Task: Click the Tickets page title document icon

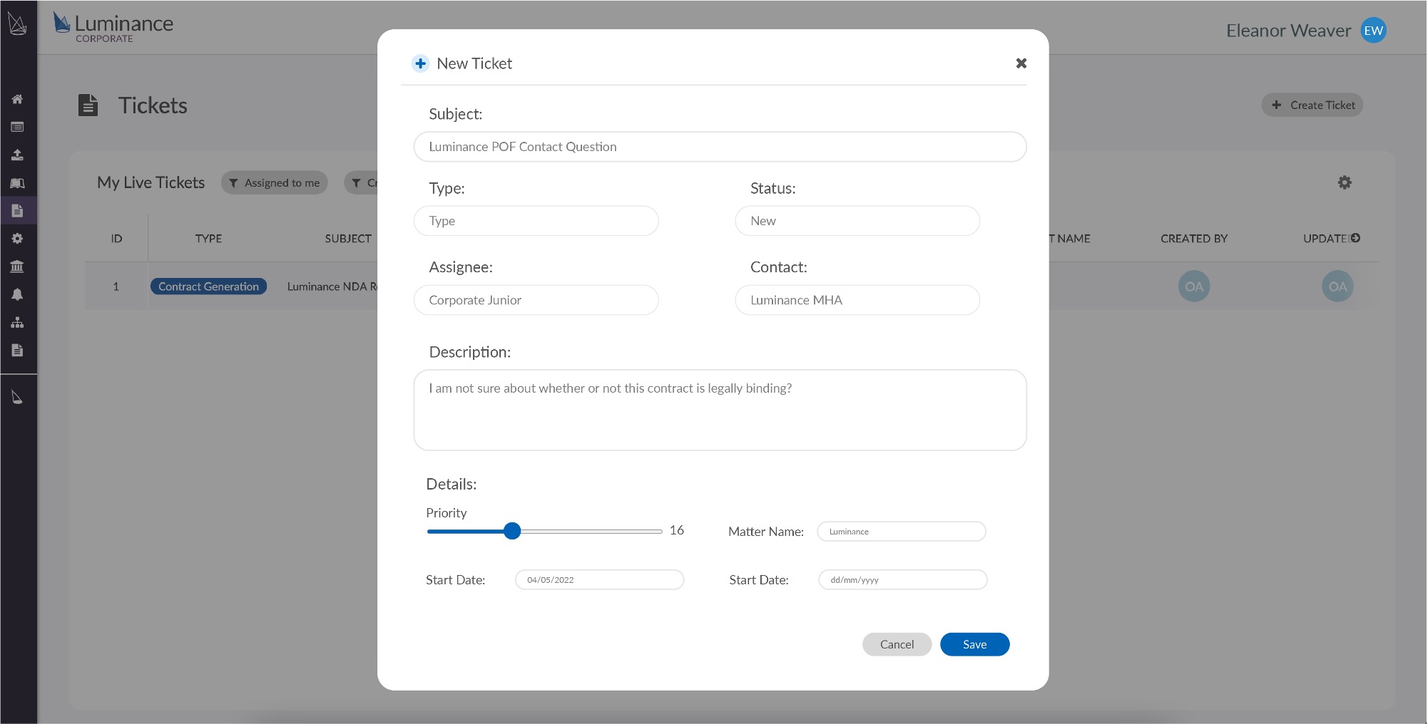Action: 88,105
